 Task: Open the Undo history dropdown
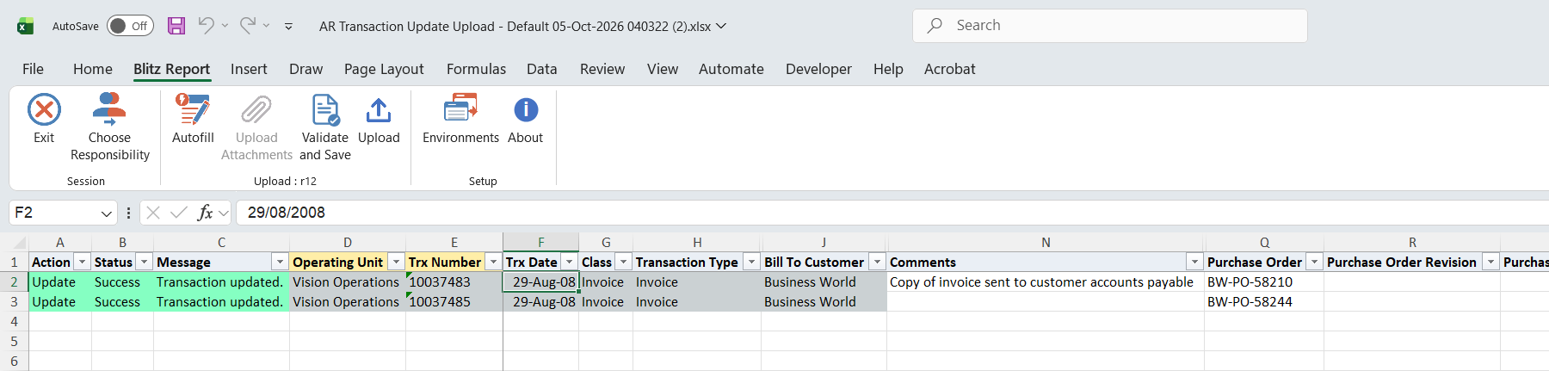tap(225, 26)
